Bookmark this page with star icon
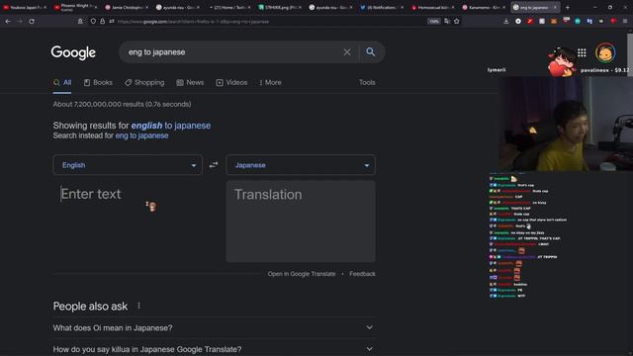The height and width of the screenshot is (356, 633). (x=457, y=22)
